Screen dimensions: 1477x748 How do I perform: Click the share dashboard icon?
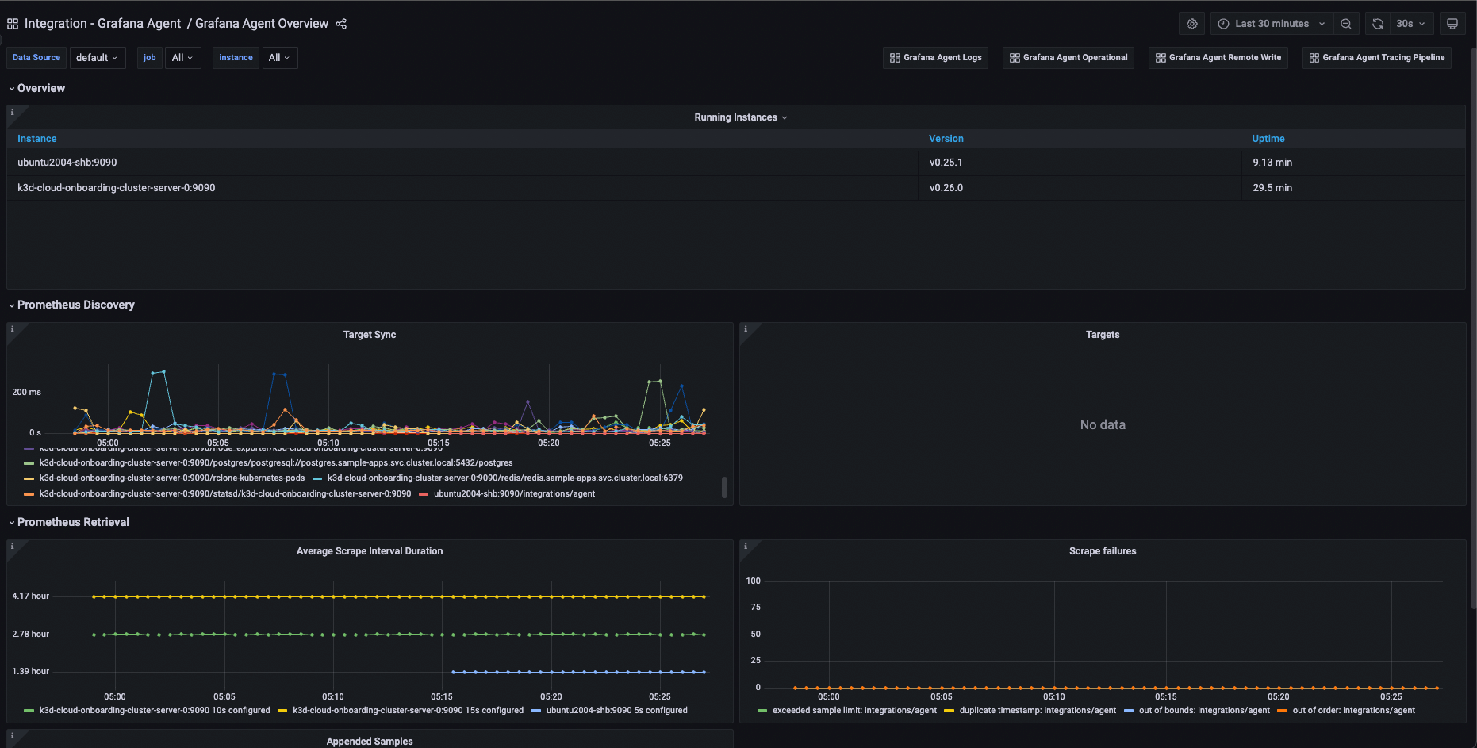pos(341,24)
